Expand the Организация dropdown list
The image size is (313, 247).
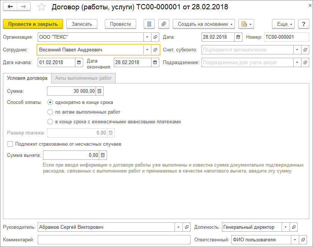click(x=147, y=37)
